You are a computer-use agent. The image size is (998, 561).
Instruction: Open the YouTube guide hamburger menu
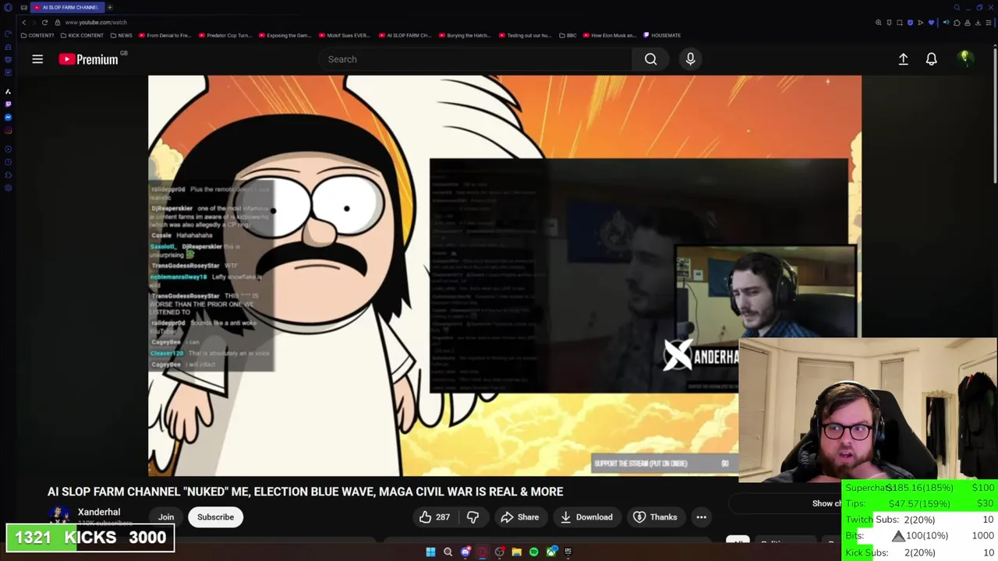pos(37,59)
